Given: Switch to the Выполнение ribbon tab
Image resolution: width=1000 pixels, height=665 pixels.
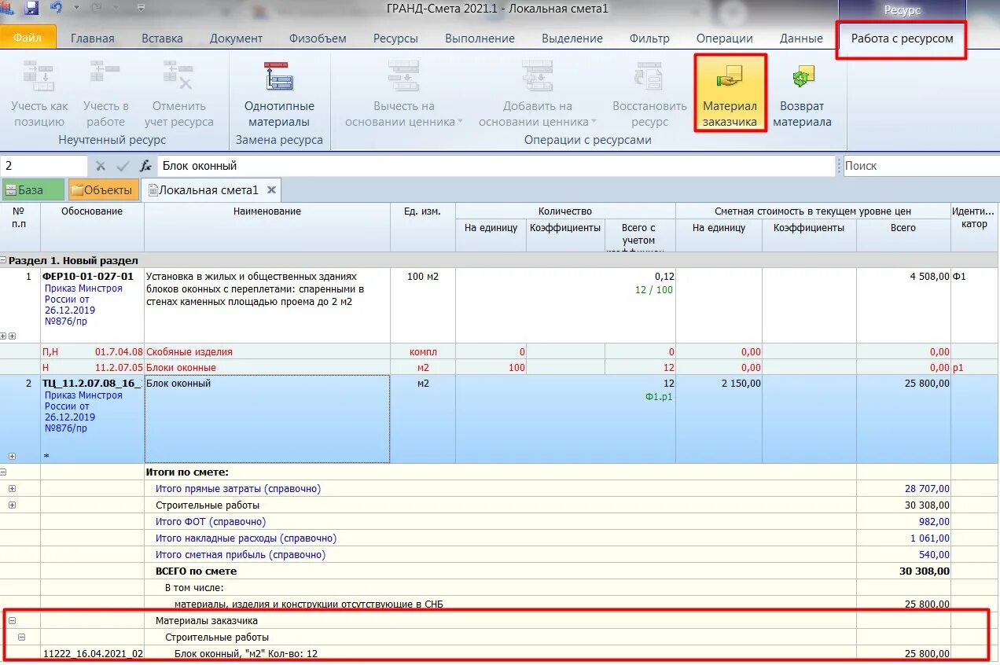Looking at the screenshot, I should [x=480, y=39].
